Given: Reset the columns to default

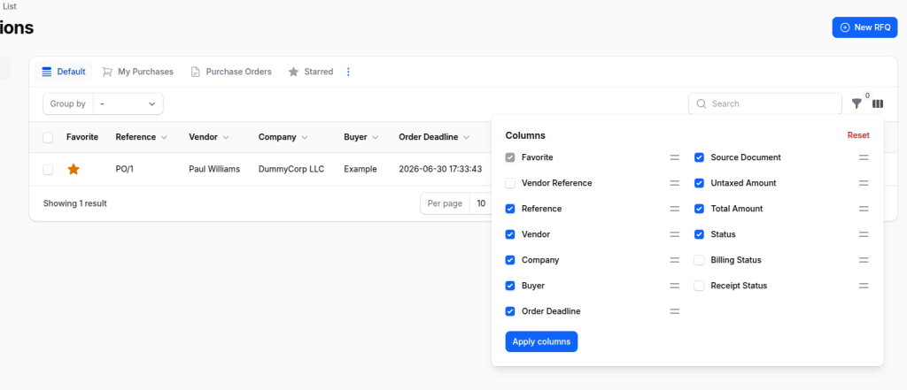Looking at the screenshot, I should [x=858, y=135].
